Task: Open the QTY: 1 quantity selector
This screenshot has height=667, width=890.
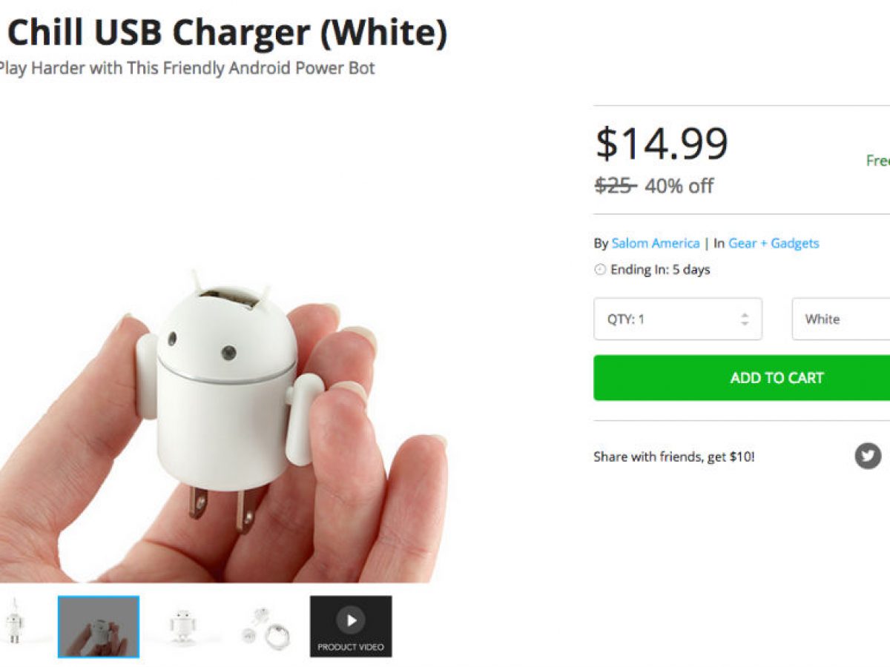Action: [678, 319]
